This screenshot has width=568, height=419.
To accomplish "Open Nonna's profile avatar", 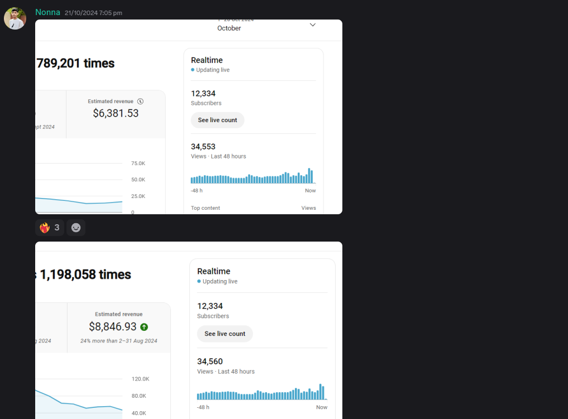I will (15, 18).
